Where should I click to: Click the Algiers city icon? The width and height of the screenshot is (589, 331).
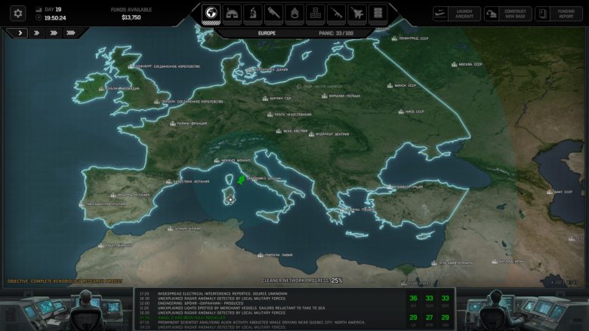click(170, 228)
